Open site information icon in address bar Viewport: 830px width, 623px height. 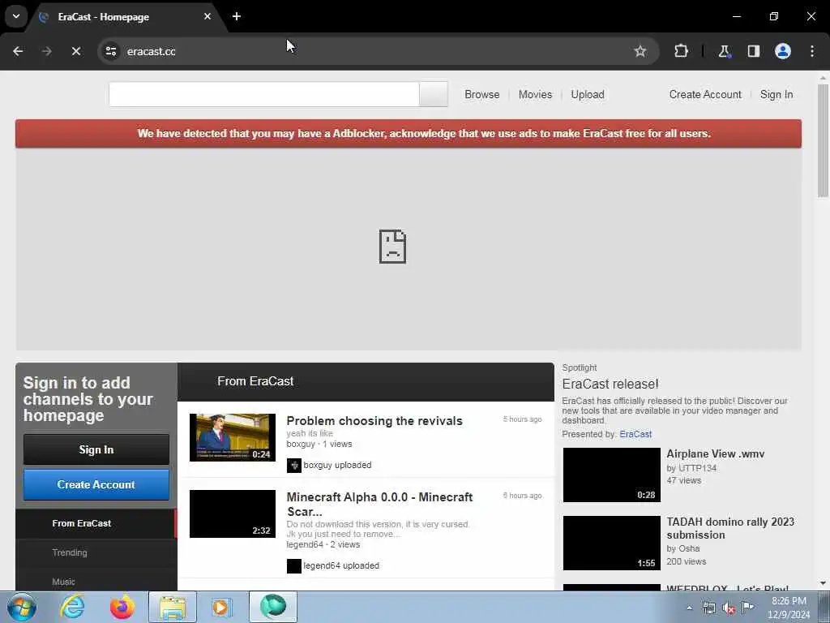click(x=111, y=51)
